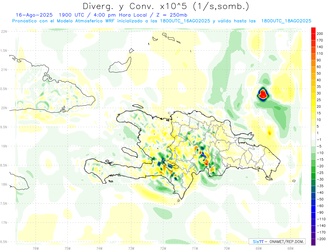326x252 pixels.
Task: Click the green swatch between -20 and -25
Action: pyautogui.click(x=313, y=170)
